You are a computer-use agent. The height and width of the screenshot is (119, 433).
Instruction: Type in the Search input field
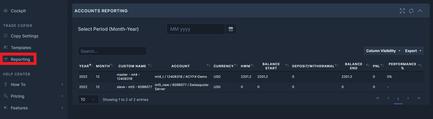click(112, 51)
